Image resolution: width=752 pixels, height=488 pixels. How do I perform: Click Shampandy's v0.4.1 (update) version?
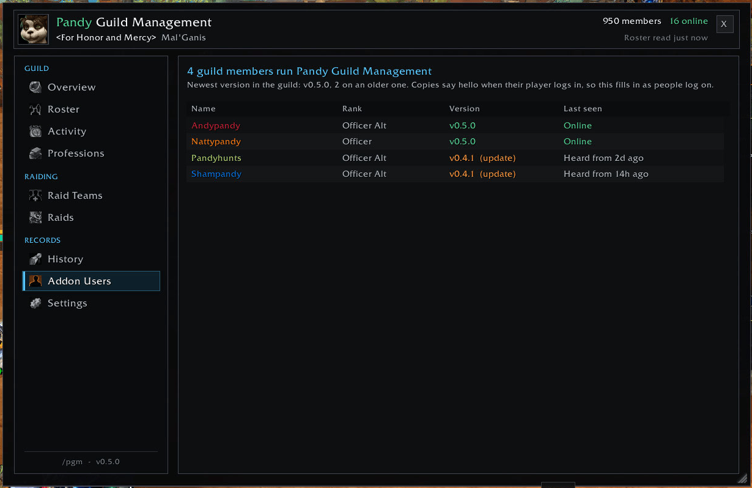482,174
